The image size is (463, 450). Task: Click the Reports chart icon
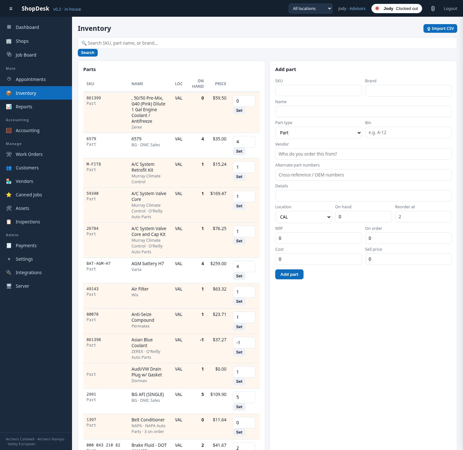9,107
